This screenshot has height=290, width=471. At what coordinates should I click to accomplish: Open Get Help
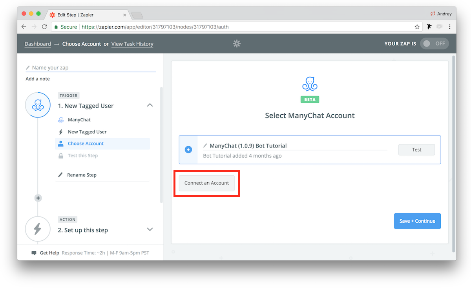tap(49, 253)
